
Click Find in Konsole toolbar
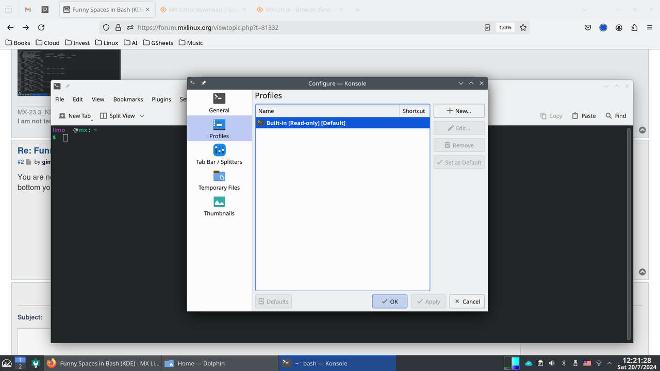point(616,116)
